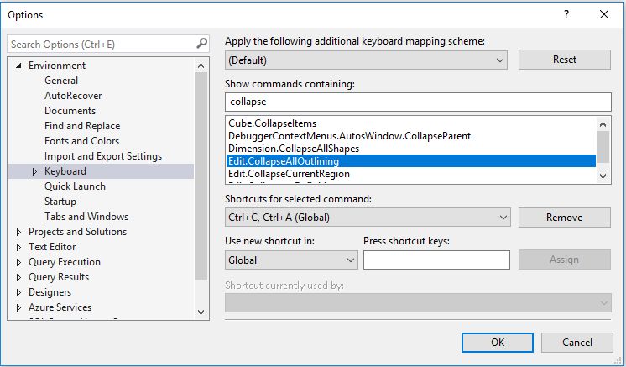Select the AutoRecover options page

tap(73, 96)
